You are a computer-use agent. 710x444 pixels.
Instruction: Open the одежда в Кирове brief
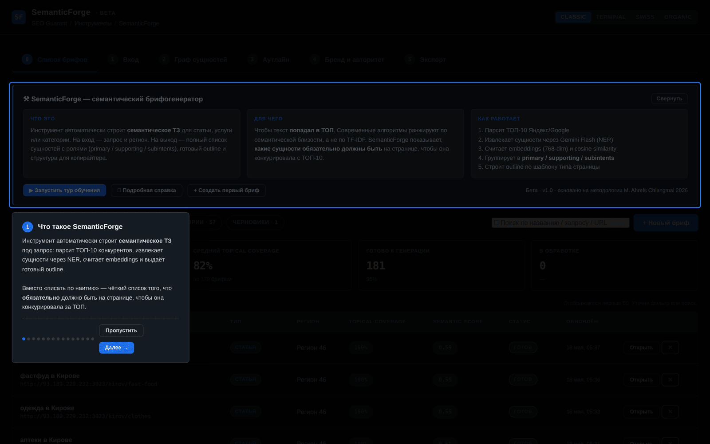click(641, 412)
